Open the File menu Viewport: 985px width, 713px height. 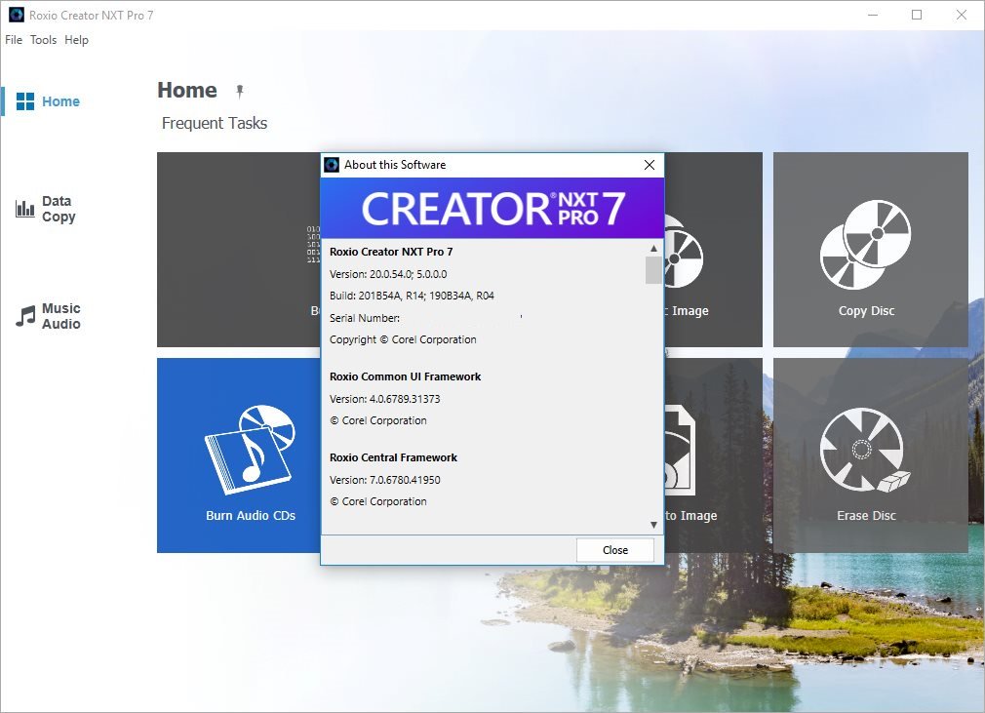[14, 40]
